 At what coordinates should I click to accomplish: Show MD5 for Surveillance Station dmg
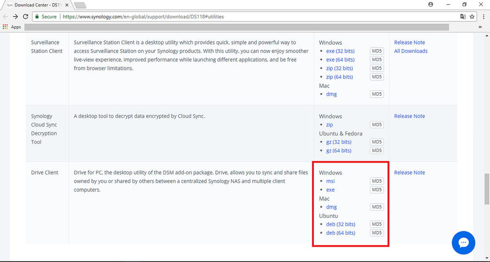tap(377, 94)
